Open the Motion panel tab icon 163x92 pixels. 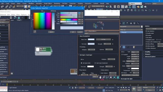pyautogui.click(x=131, y=23)
